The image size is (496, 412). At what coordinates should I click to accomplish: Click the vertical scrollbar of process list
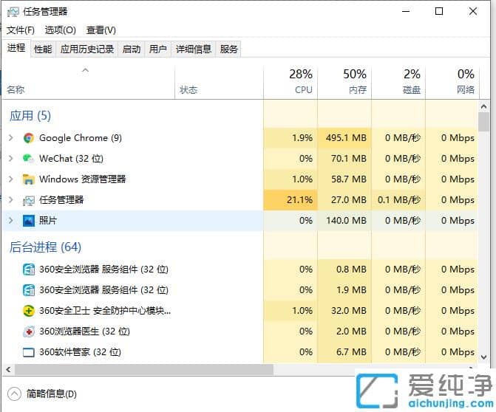click(x=484, y=222)
